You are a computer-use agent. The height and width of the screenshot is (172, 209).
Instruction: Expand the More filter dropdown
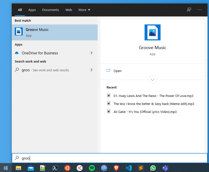click(84, 10)
